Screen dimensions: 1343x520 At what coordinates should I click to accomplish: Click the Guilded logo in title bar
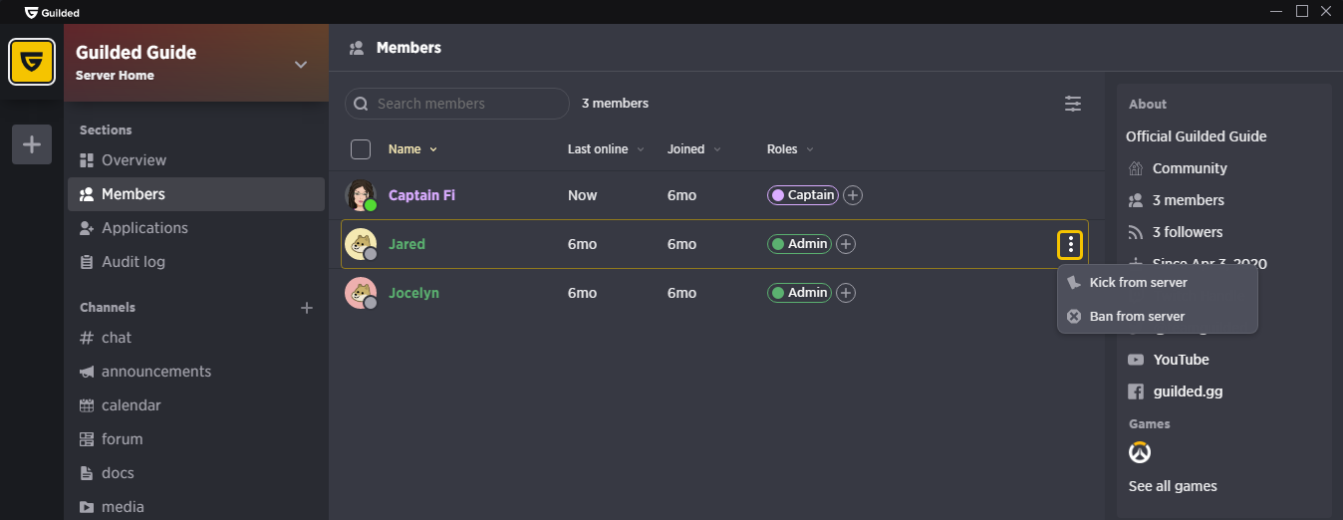52,12
